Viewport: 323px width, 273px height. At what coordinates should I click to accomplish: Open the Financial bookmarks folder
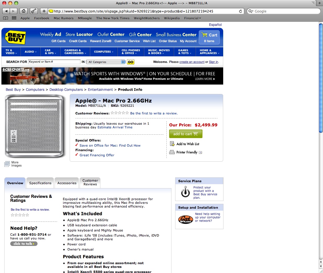(x=192, y=18)
